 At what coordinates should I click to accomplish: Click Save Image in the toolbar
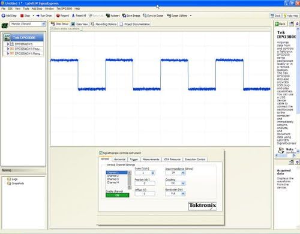pos(131,16)
